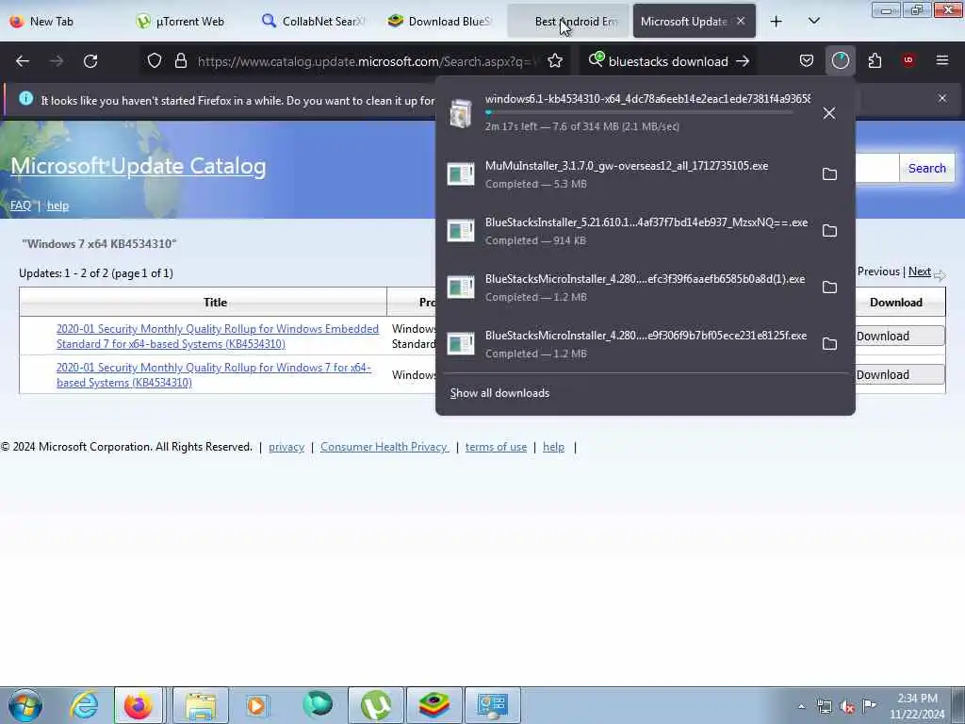Image resolution: width=965 pixels, height=724 pixels.
Task: Toggle the downloads panel toolbar icon
Action: pyautogui.click(x=840, y=60)
